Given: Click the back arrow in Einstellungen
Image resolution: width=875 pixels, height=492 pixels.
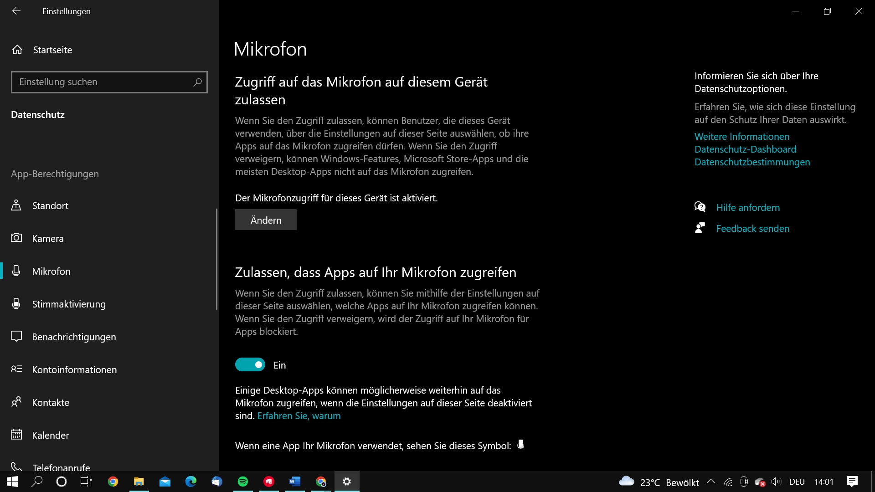Looking at the screenshot, I should [16, 11].
